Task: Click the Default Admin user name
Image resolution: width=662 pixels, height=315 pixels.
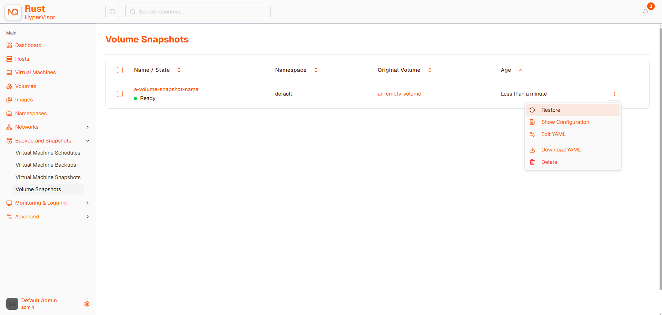Action: [39, 301]
